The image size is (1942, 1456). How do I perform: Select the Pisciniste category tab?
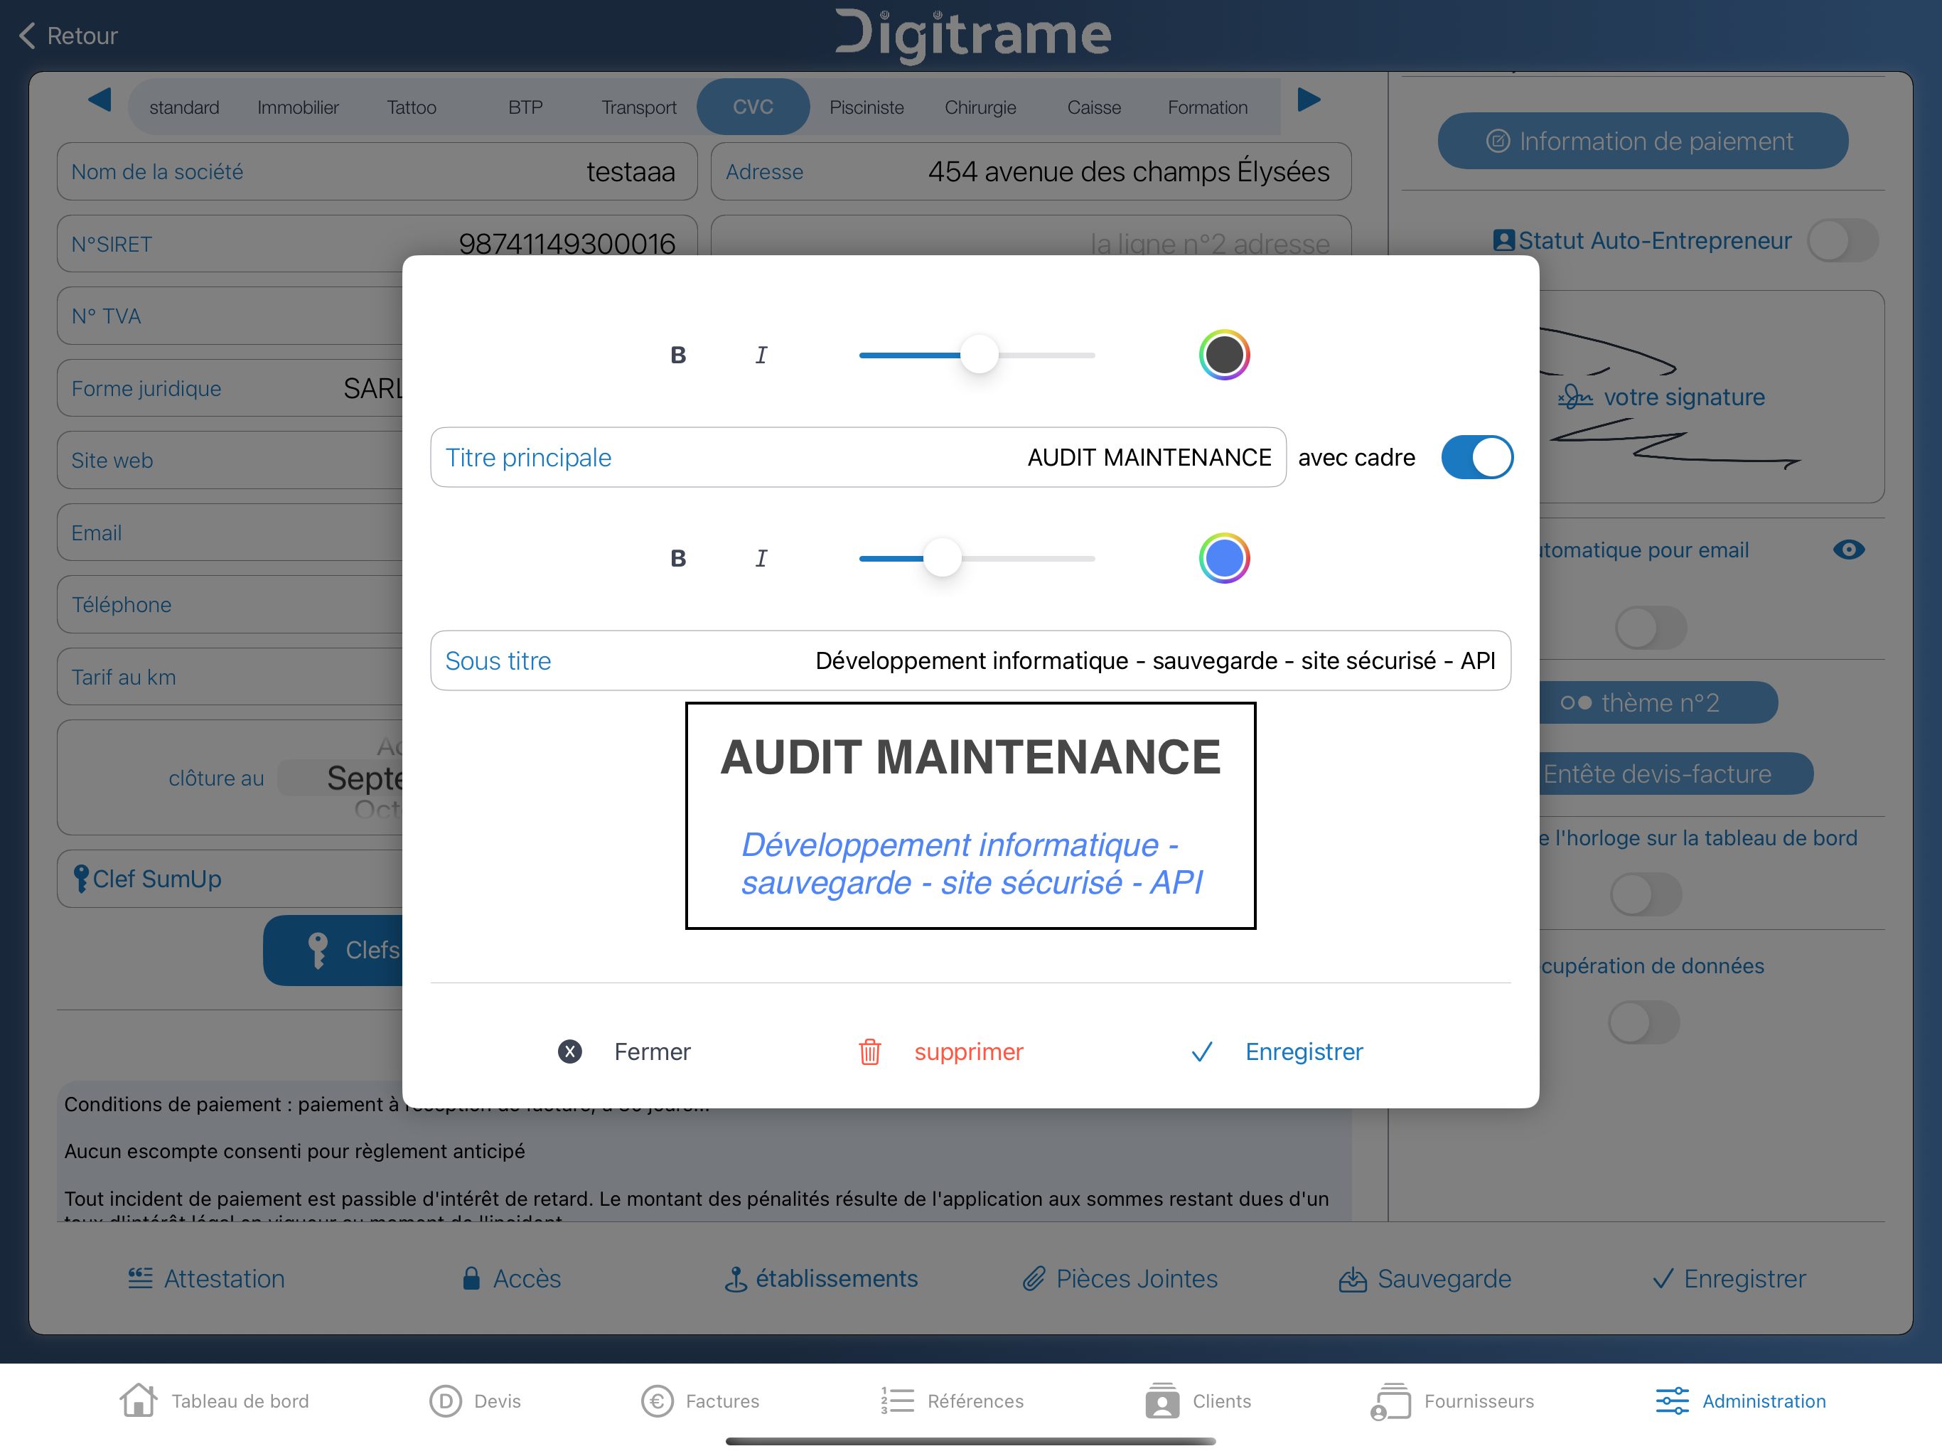tap(867, 107)
